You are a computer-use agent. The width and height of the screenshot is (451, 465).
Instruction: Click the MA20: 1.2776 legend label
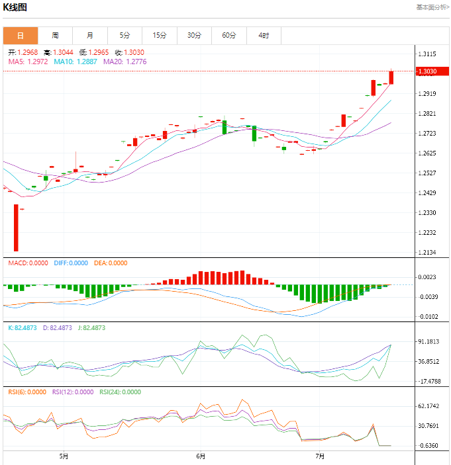coord(125,62)
